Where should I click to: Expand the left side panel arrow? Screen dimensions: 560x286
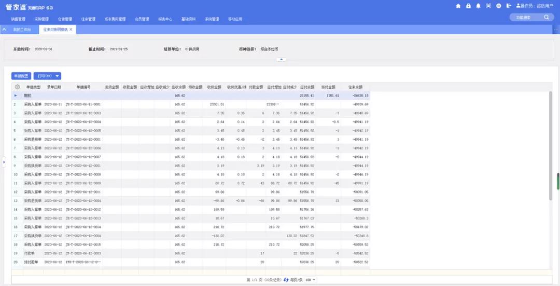(3, 162)
